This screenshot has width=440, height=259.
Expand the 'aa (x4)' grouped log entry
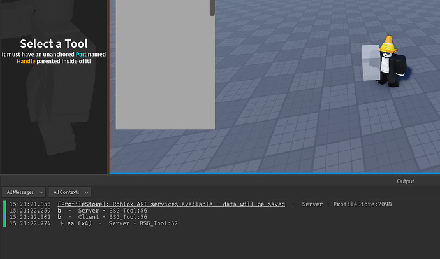(x=62, y=223)
